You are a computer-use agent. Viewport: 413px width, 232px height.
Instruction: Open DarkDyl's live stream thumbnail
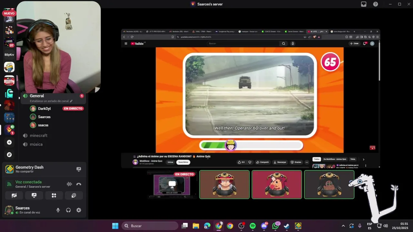click(x=172, y=185)
